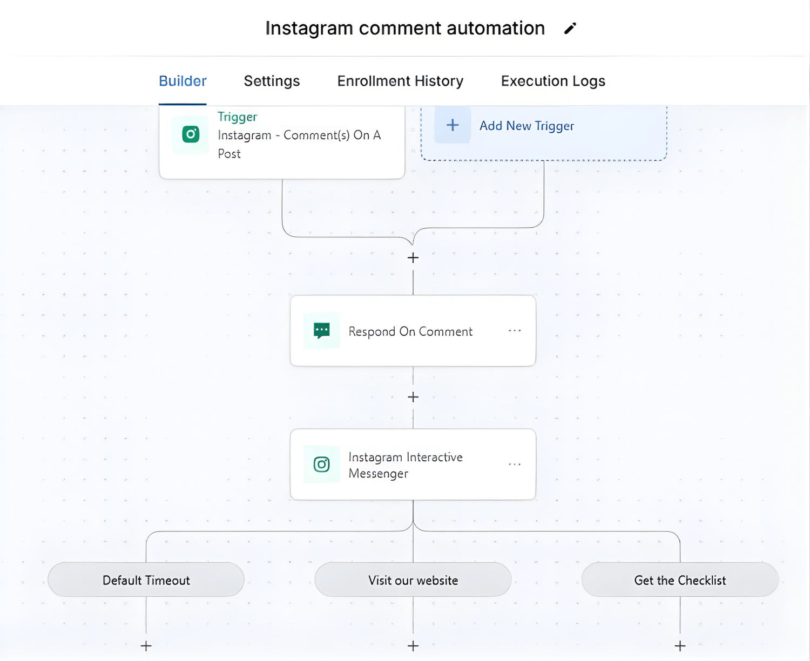Open the Respond On Comment options menu
The width and height of the screenshot is (810, 661).
coord(515,331)
